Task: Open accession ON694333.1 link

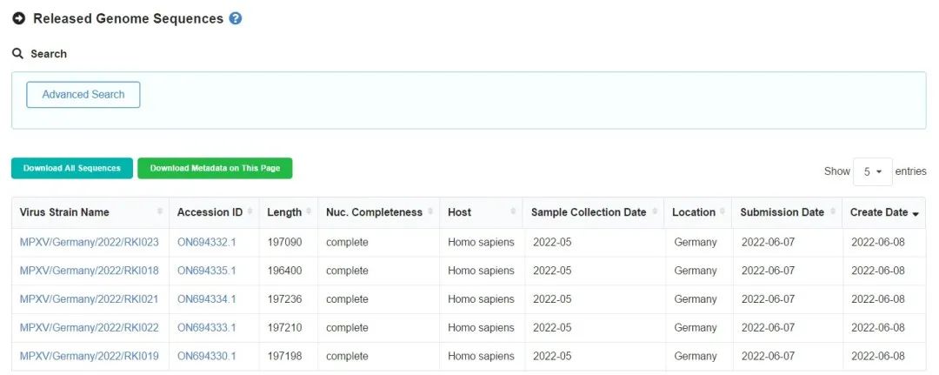Action: pyautogui.click(x=206, y=328)
